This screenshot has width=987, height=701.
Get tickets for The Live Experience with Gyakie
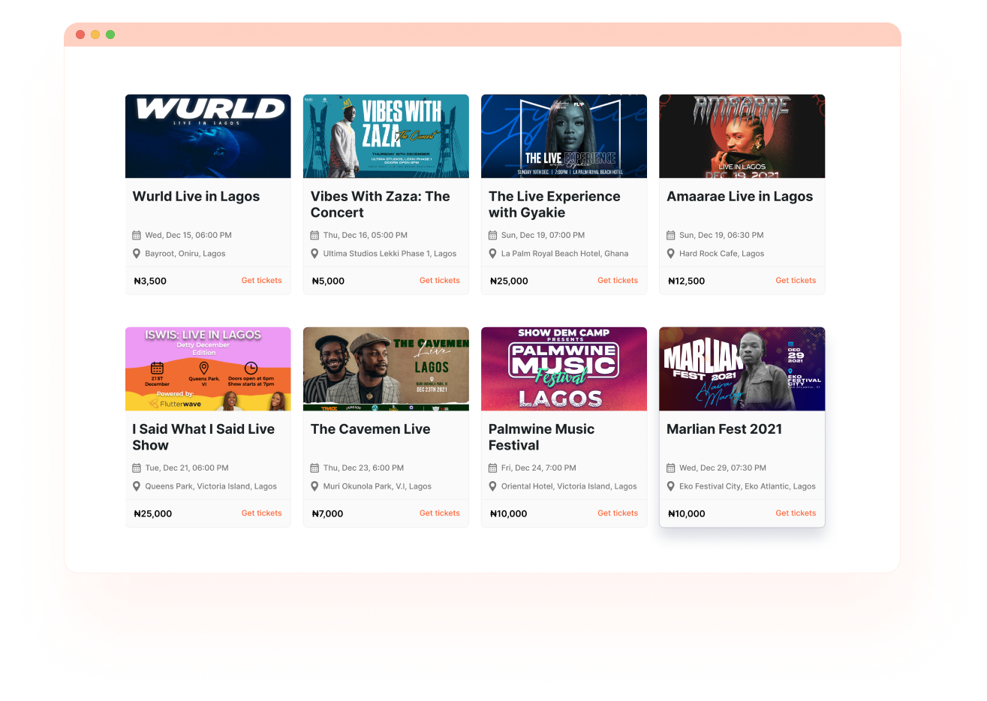point(617,281)
